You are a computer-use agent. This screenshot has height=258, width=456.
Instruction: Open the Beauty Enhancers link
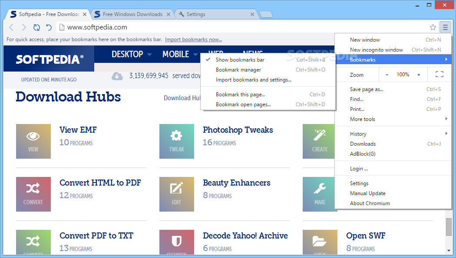[236, 183]
